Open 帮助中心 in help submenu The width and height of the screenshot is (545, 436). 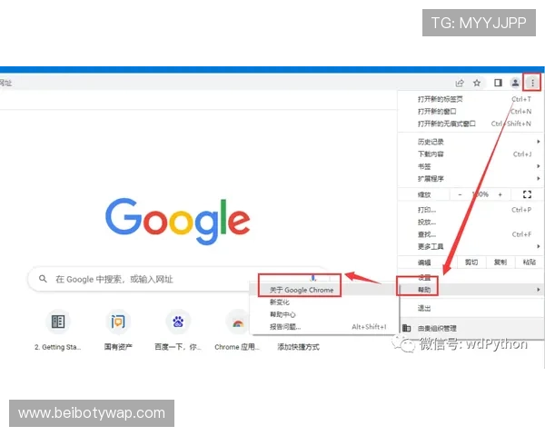click(x=324, y=314)
